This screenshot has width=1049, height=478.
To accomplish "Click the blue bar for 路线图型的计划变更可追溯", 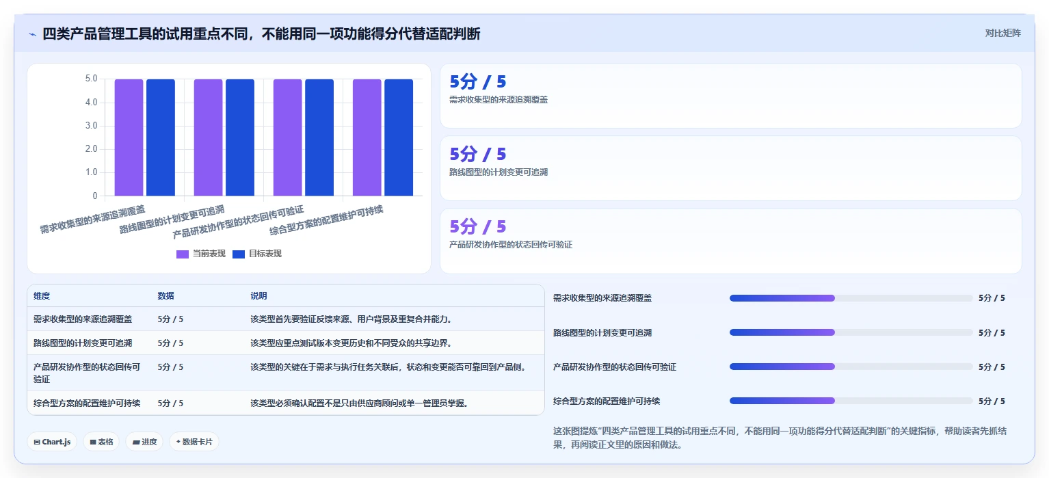I will click(240, 137).
